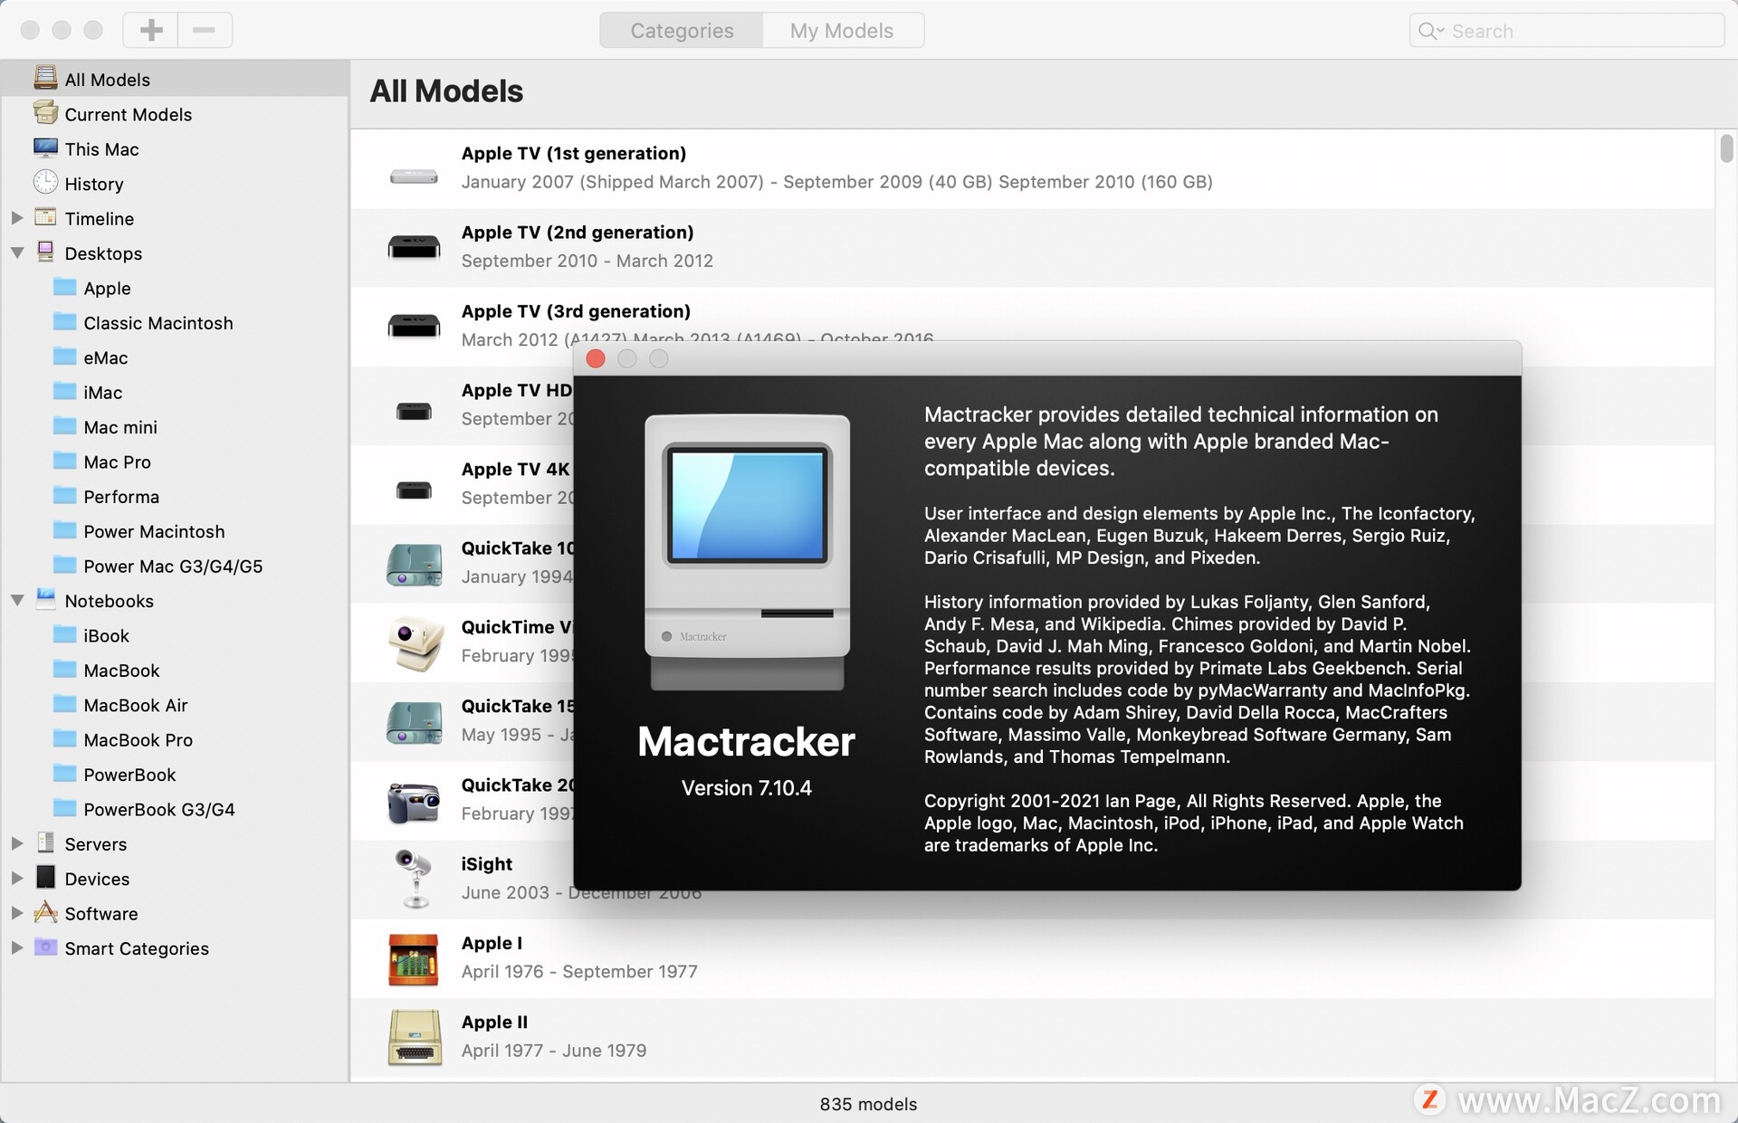This screenshot has height=1123, width=1738.
Task: Click the search magnifier icon
Action: click(1428, 31)
